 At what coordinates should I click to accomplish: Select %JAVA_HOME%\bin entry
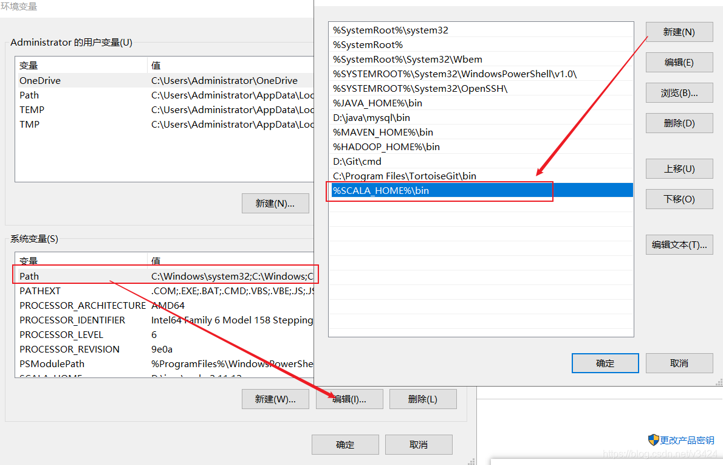[x=481, y=103]
